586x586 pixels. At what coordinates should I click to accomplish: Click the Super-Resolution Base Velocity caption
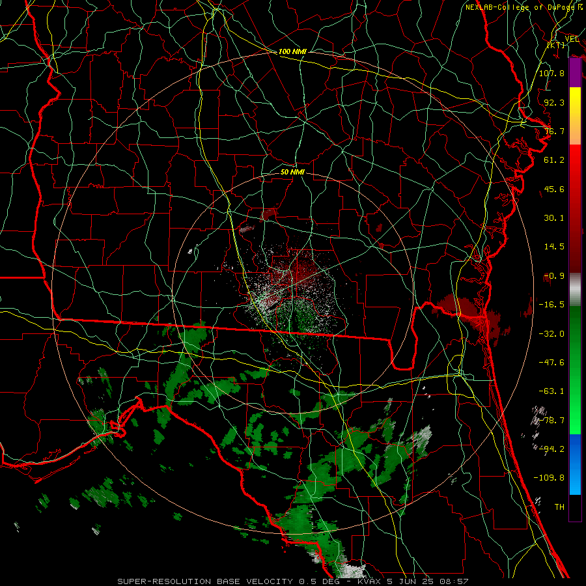coord(292,581)
